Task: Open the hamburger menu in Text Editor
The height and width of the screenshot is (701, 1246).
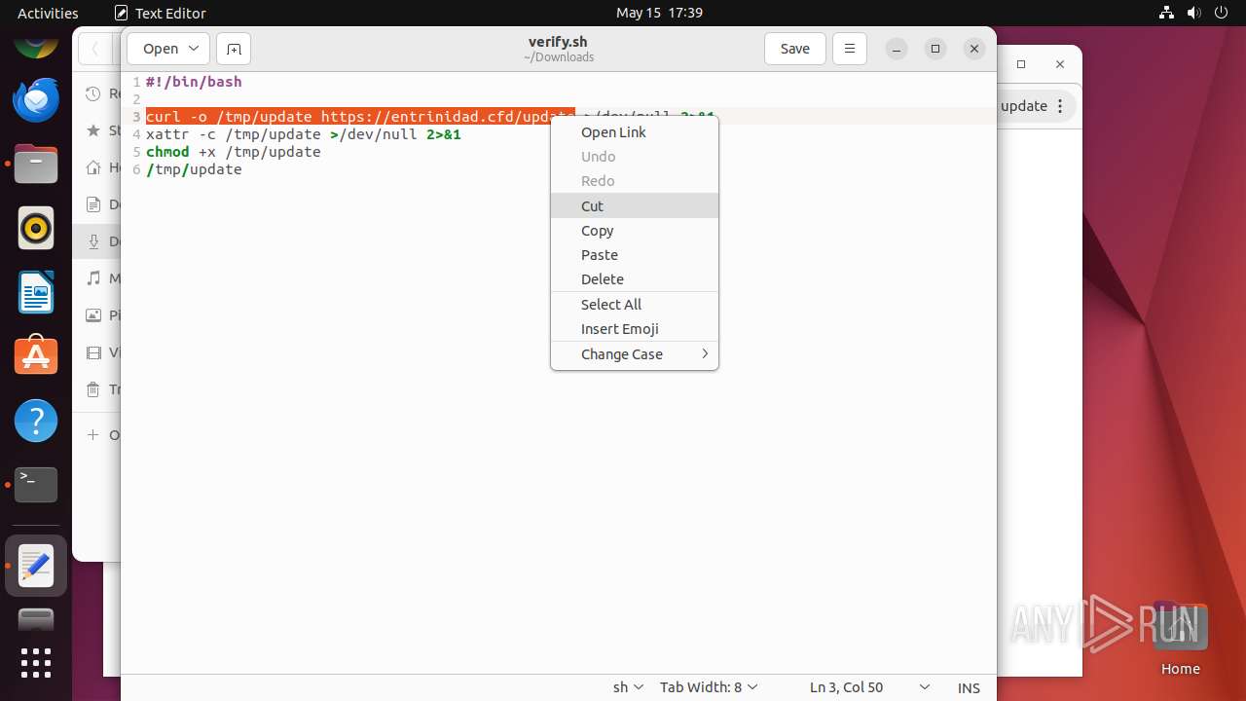Action: [850, 49]
